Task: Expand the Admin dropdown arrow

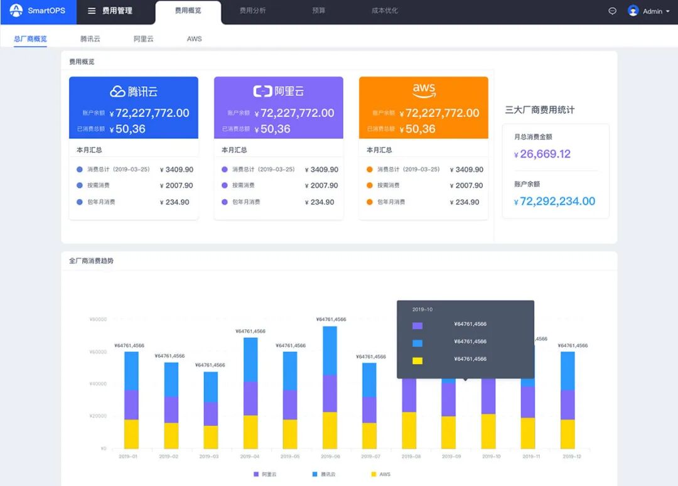Action: click(x=667, y=12)
